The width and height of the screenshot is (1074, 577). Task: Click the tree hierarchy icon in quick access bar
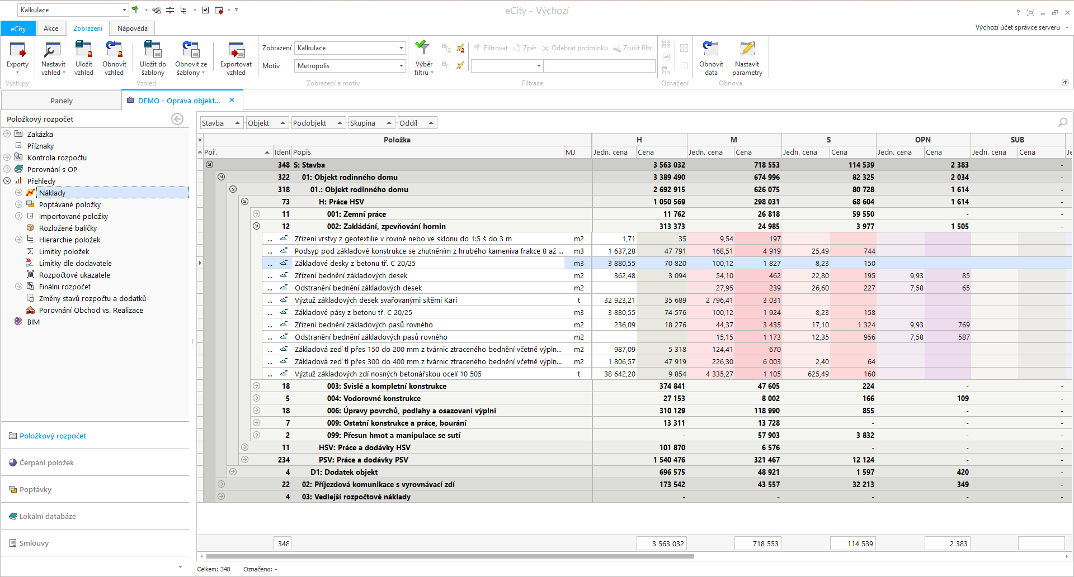click(x=183, y=10)
